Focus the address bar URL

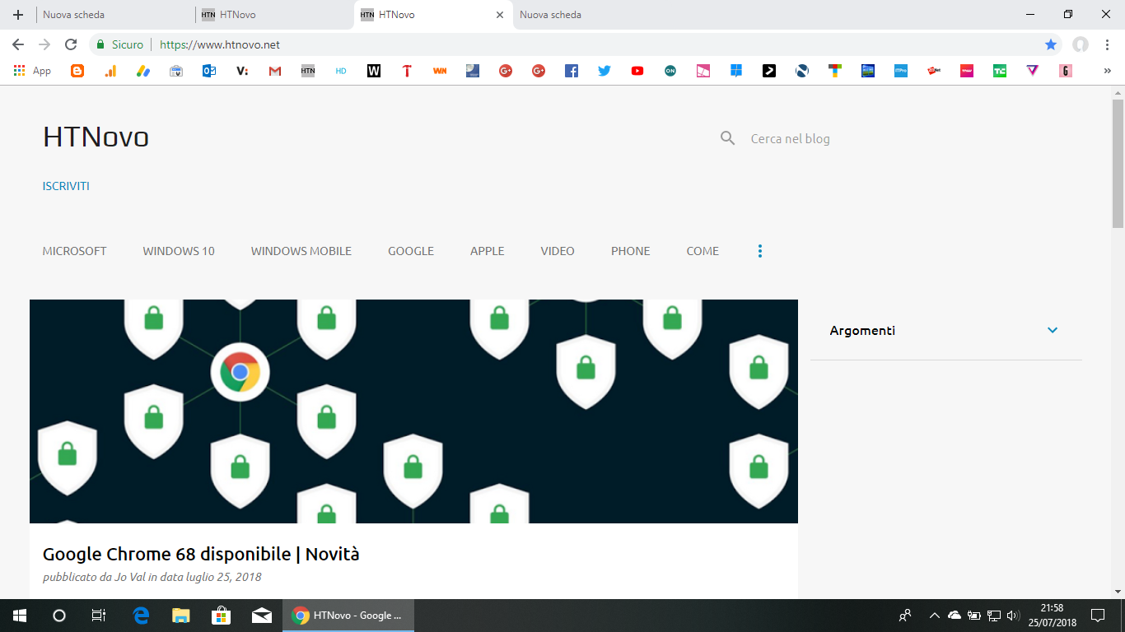[220, 44]
